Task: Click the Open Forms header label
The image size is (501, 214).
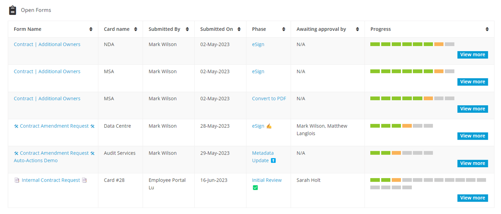Action: (x=36, y=10)
